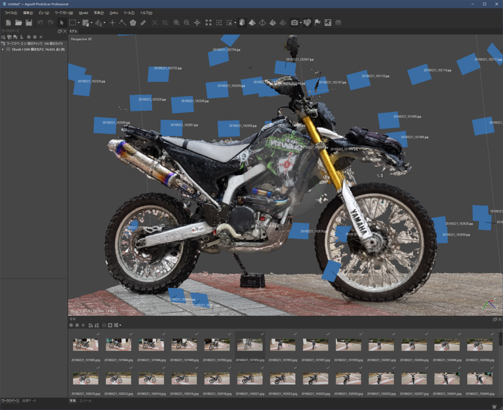Toggle the Show Aligned Chunks layers icon
Screen dimensions: 503x410
(338, 23)
